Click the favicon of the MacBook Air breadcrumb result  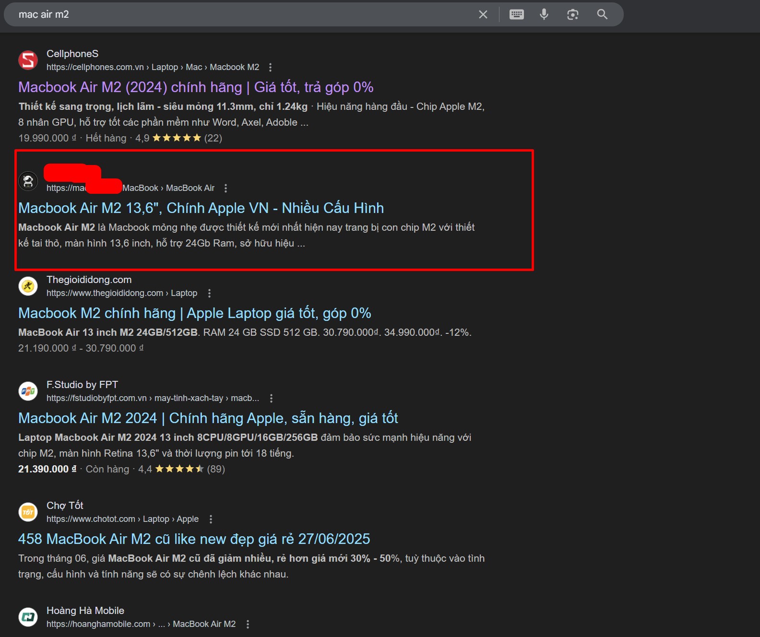[x=28, y=181]
